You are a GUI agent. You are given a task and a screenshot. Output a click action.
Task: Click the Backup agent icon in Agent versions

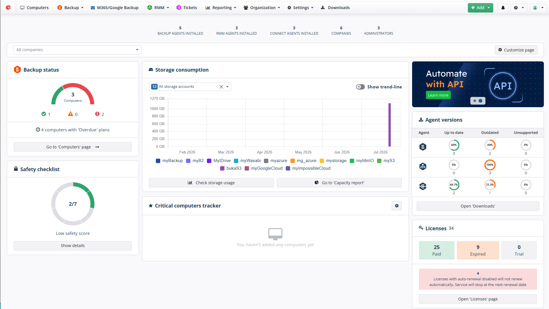(x=423, y=147)
